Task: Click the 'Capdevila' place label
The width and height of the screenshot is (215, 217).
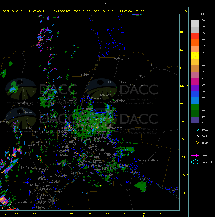Action: [70, 100]
